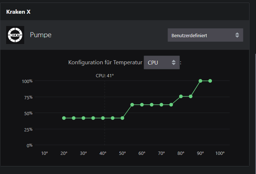Select the curve point at 85°
Screen dimensions: 256x174
(191, 96)
